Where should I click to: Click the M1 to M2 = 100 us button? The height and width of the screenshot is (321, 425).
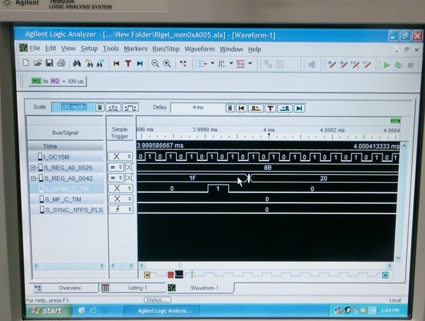(58, 81)
